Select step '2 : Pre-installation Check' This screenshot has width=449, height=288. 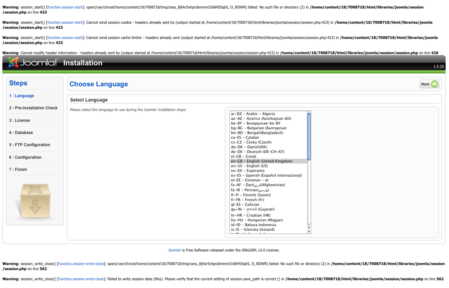[33, 108]
